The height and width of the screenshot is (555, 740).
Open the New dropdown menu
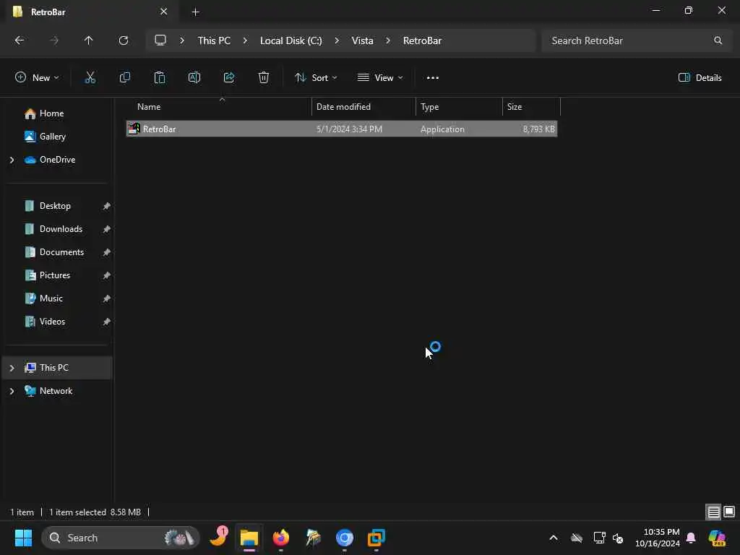[37, 77]
